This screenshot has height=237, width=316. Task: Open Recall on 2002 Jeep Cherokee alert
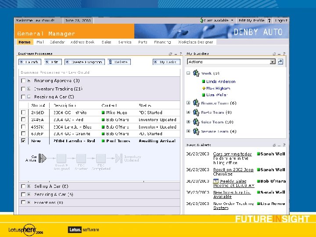233,172
